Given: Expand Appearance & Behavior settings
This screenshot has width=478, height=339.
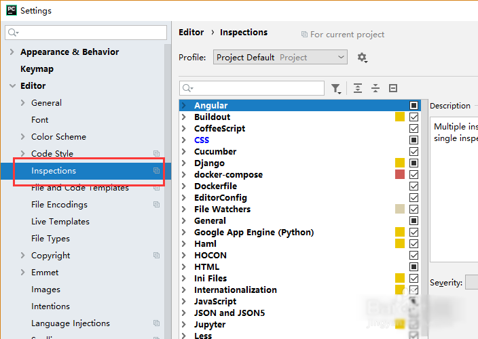Looking at the screenshot, I should (x=12, y=52).
